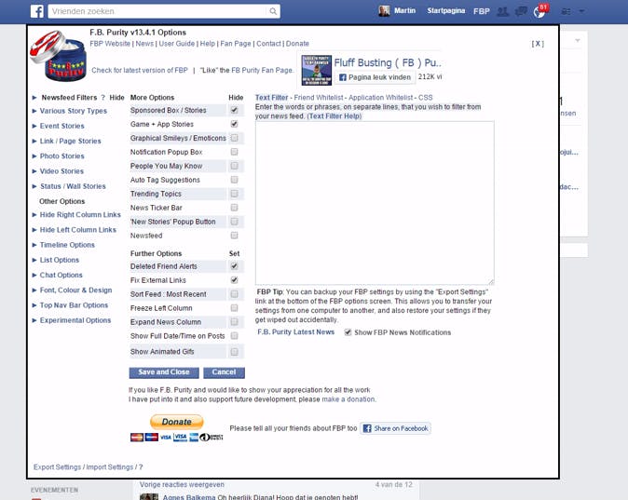The width and height of the screenshot is (628, 500).
Task: Toggle Sponsored Box / Stories checkbox
Action: pos(234,110)
